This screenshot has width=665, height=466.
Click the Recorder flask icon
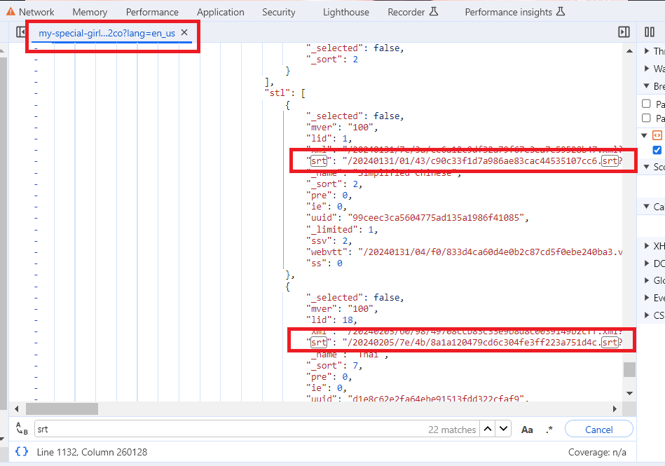click(x=434, y=11)
